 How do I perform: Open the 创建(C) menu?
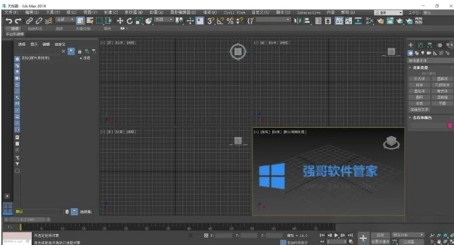(x=111, y=12)
